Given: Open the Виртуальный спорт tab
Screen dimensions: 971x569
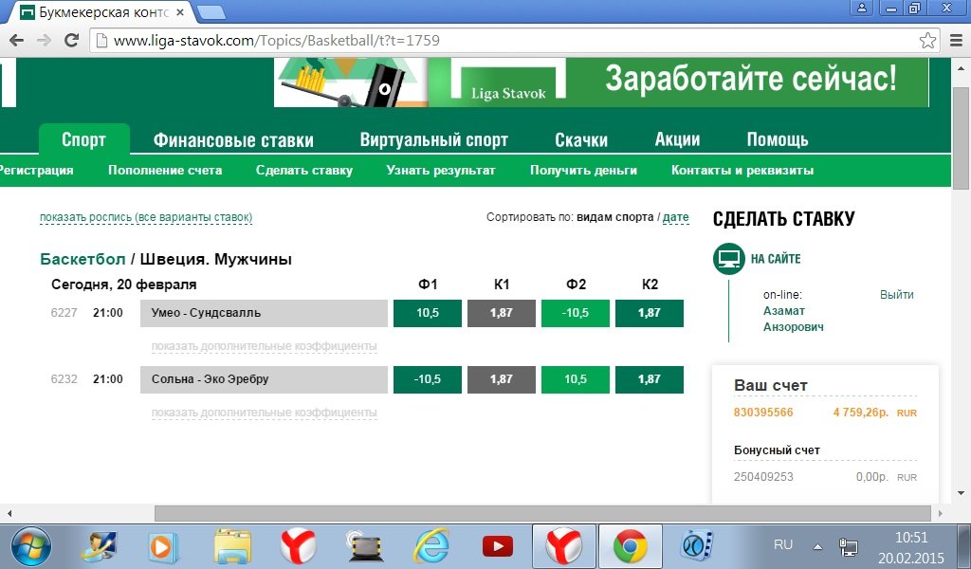Looking at the screenshot, I should 433,140.
